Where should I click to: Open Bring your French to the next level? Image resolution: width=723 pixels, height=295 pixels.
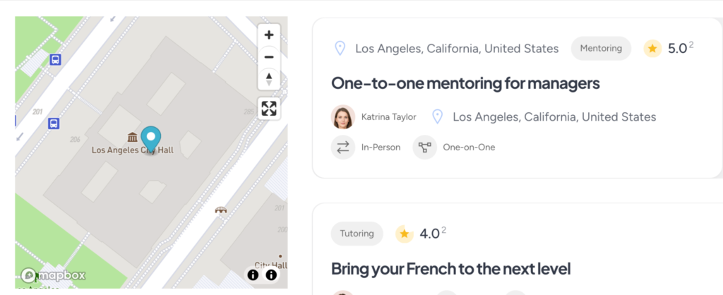pos(450,269)
